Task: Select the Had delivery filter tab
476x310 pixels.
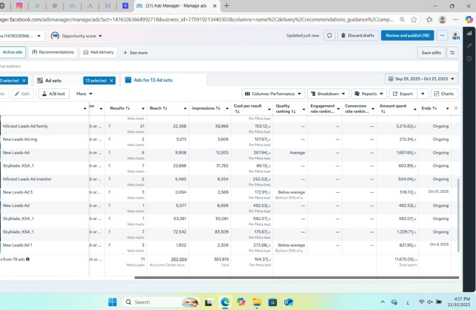Action: (98, 52)
